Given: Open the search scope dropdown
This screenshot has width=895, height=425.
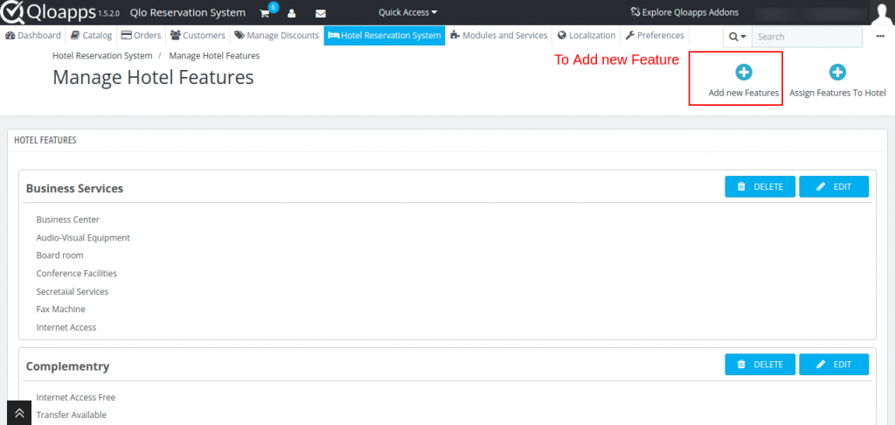Looking at the screenshot, I should tap(738, 37).
